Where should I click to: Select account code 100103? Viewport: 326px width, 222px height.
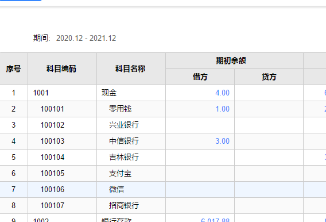coord(52,141)
